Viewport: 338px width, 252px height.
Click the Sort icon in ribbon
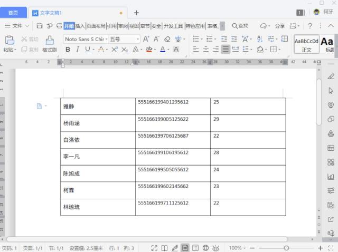pyautogui.click(x=260, y=39)
